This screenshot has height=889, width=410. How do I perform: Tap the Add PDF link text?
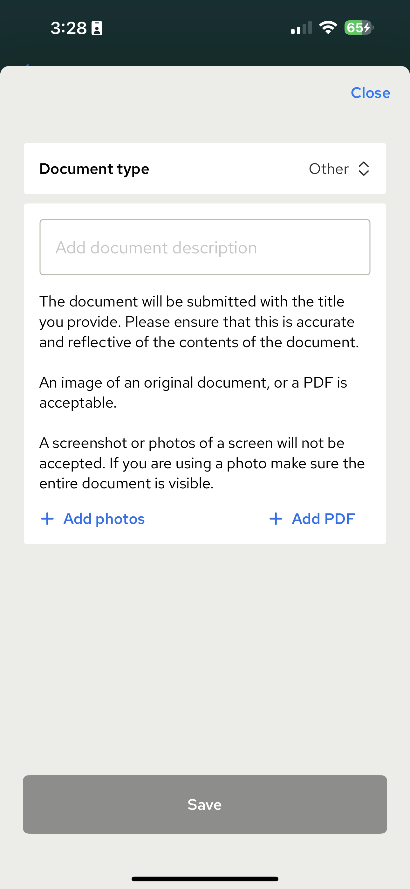pyautogui.click(x=323, y=519)
